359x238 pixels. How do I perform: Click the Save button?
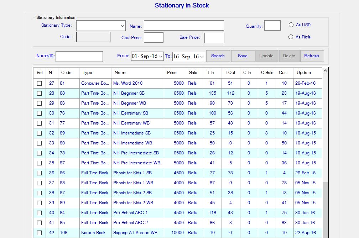243,56
